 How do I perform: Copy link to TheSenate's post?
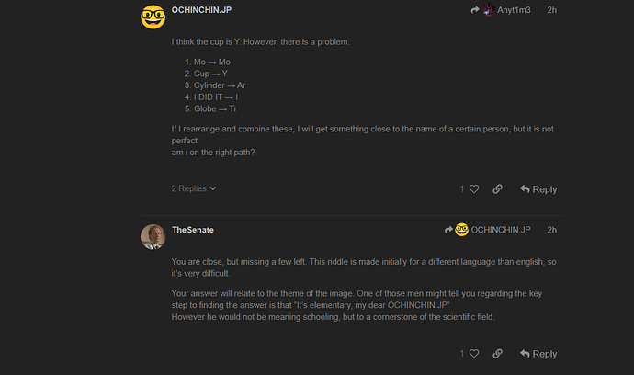[x=497, y=354]
